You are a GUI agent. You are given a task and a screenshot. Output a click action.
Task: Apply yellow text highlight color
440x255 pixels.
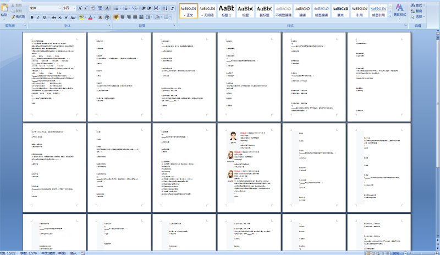81,18
